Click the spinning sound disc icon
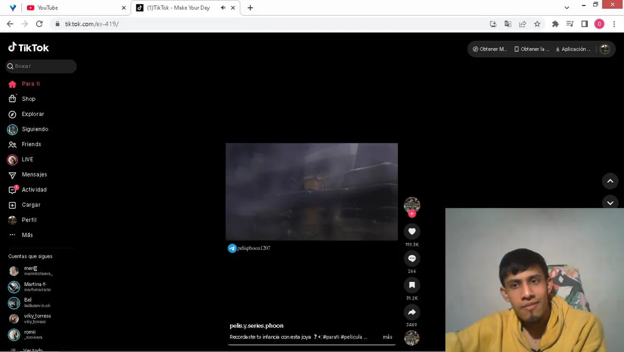 click(x=412, y=338)
